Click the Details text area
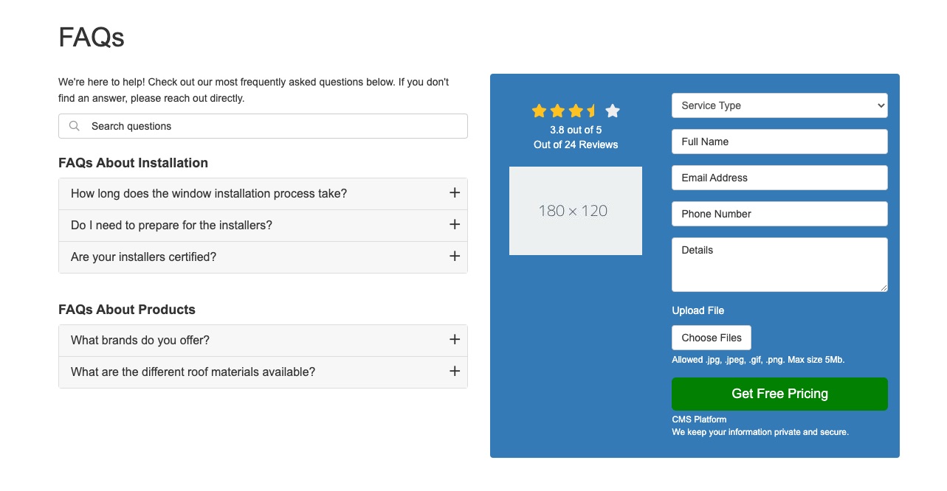Screen dimensions: 947x491 click(779, 265)
